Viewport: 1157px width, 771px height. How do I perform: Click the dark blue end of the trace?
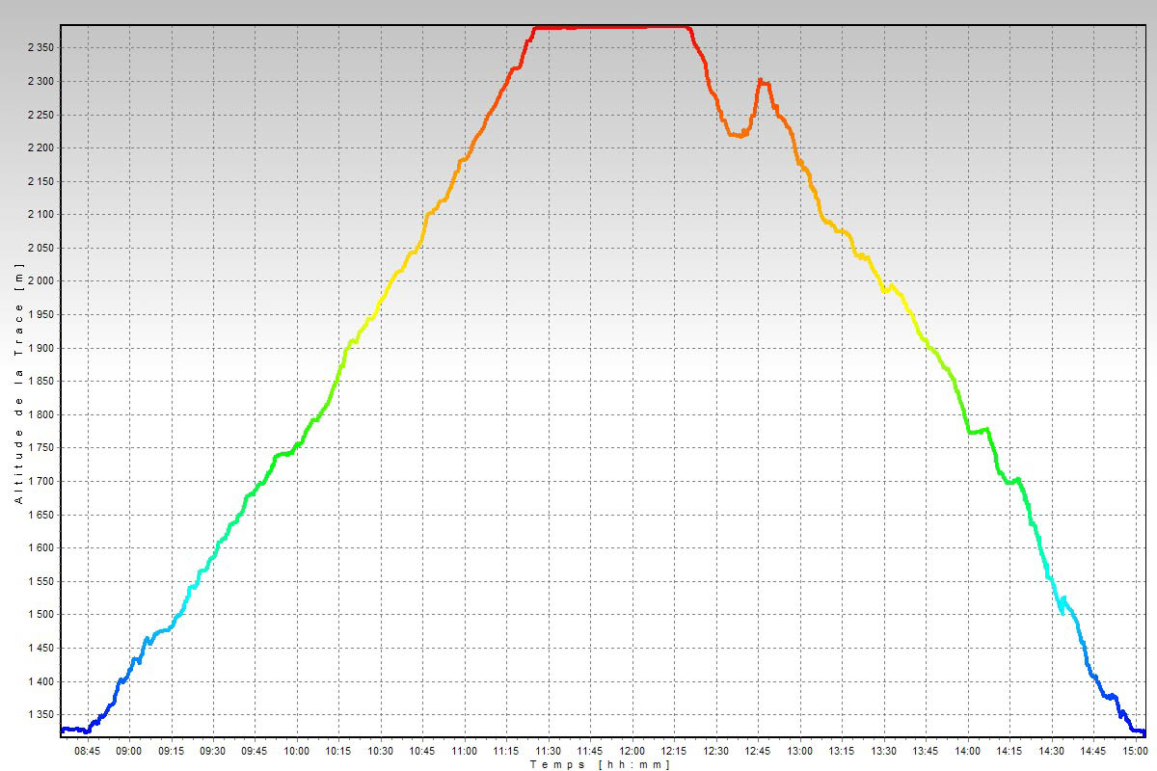tap(1138, 731)
